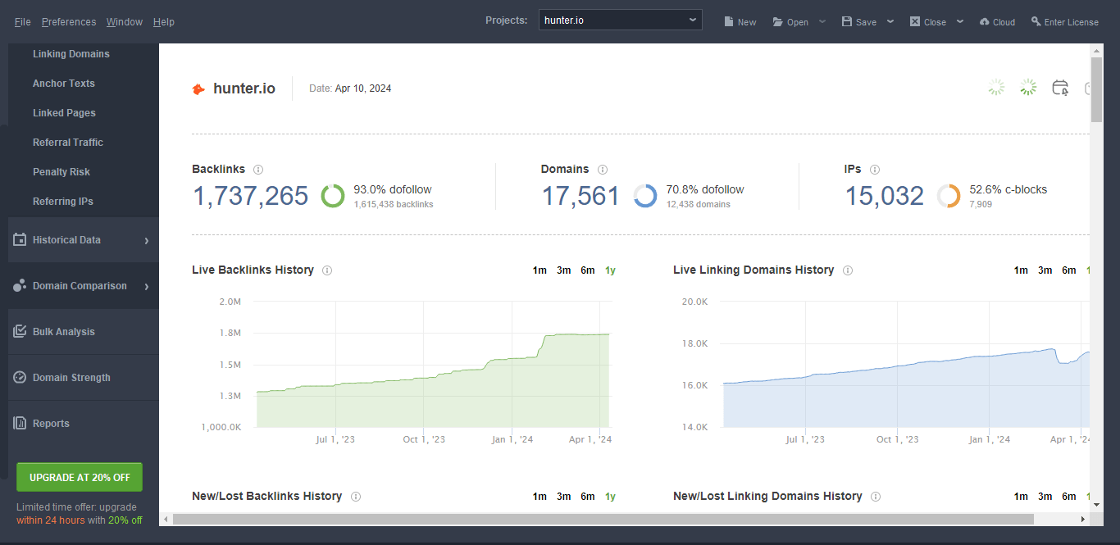Expand the arrow next to Open
Screen dimensions: 1120x545
coord(822,22)
